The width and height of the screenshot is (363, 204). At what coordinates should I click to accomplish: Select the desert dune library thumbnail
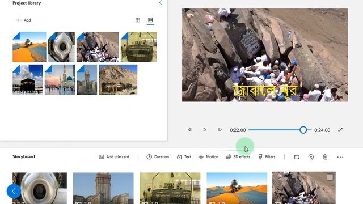[29, 47]
